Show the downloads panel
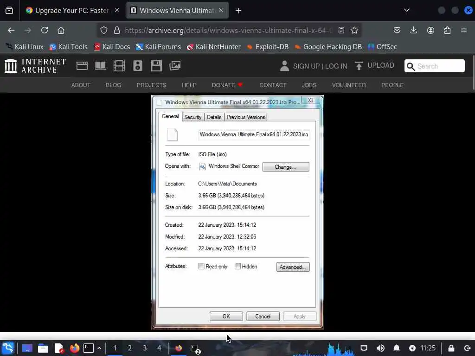475x356 pixels. point(413,30)
